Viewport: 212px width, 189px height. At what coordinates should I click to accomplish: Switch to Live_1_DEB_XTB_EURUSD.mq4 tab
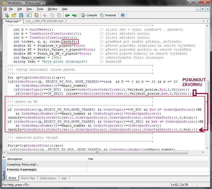pyautogui.click(x=44, y=21)
